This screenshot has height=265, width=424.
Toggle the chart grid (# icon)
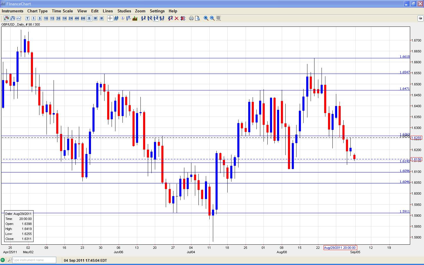click(116, 18)
